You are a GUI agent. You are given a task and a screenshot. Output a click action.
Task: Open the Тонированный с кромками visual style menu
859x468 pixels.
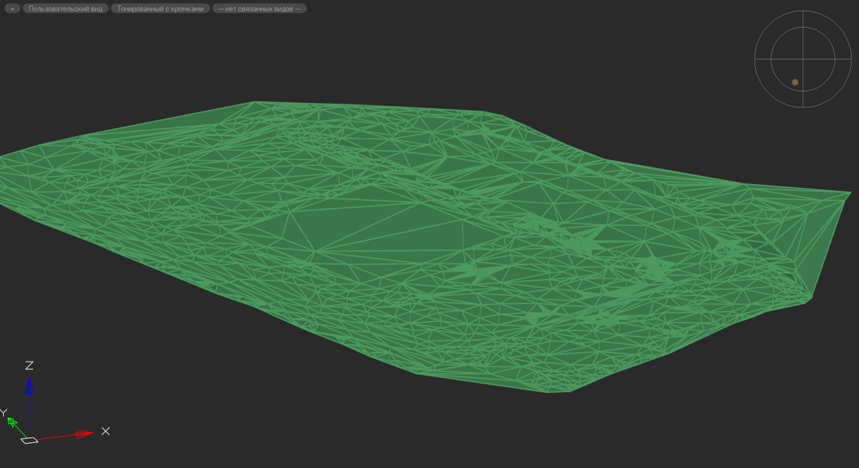click(x=160, y=9)
